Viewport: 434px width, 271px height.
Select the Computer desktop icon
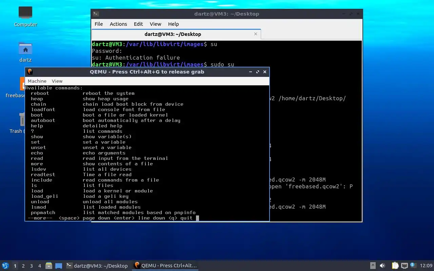[x=25, y=16]
